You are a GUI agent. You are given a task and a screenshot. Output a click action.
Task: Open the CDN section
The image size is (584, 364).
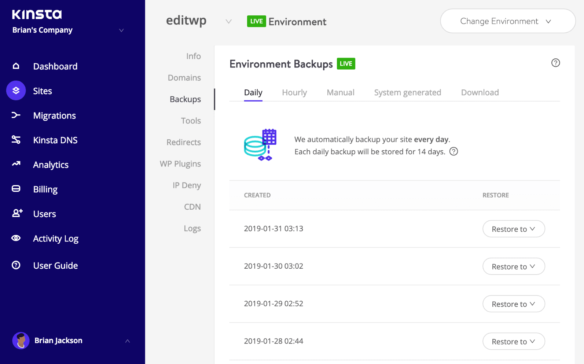[192, 207]
